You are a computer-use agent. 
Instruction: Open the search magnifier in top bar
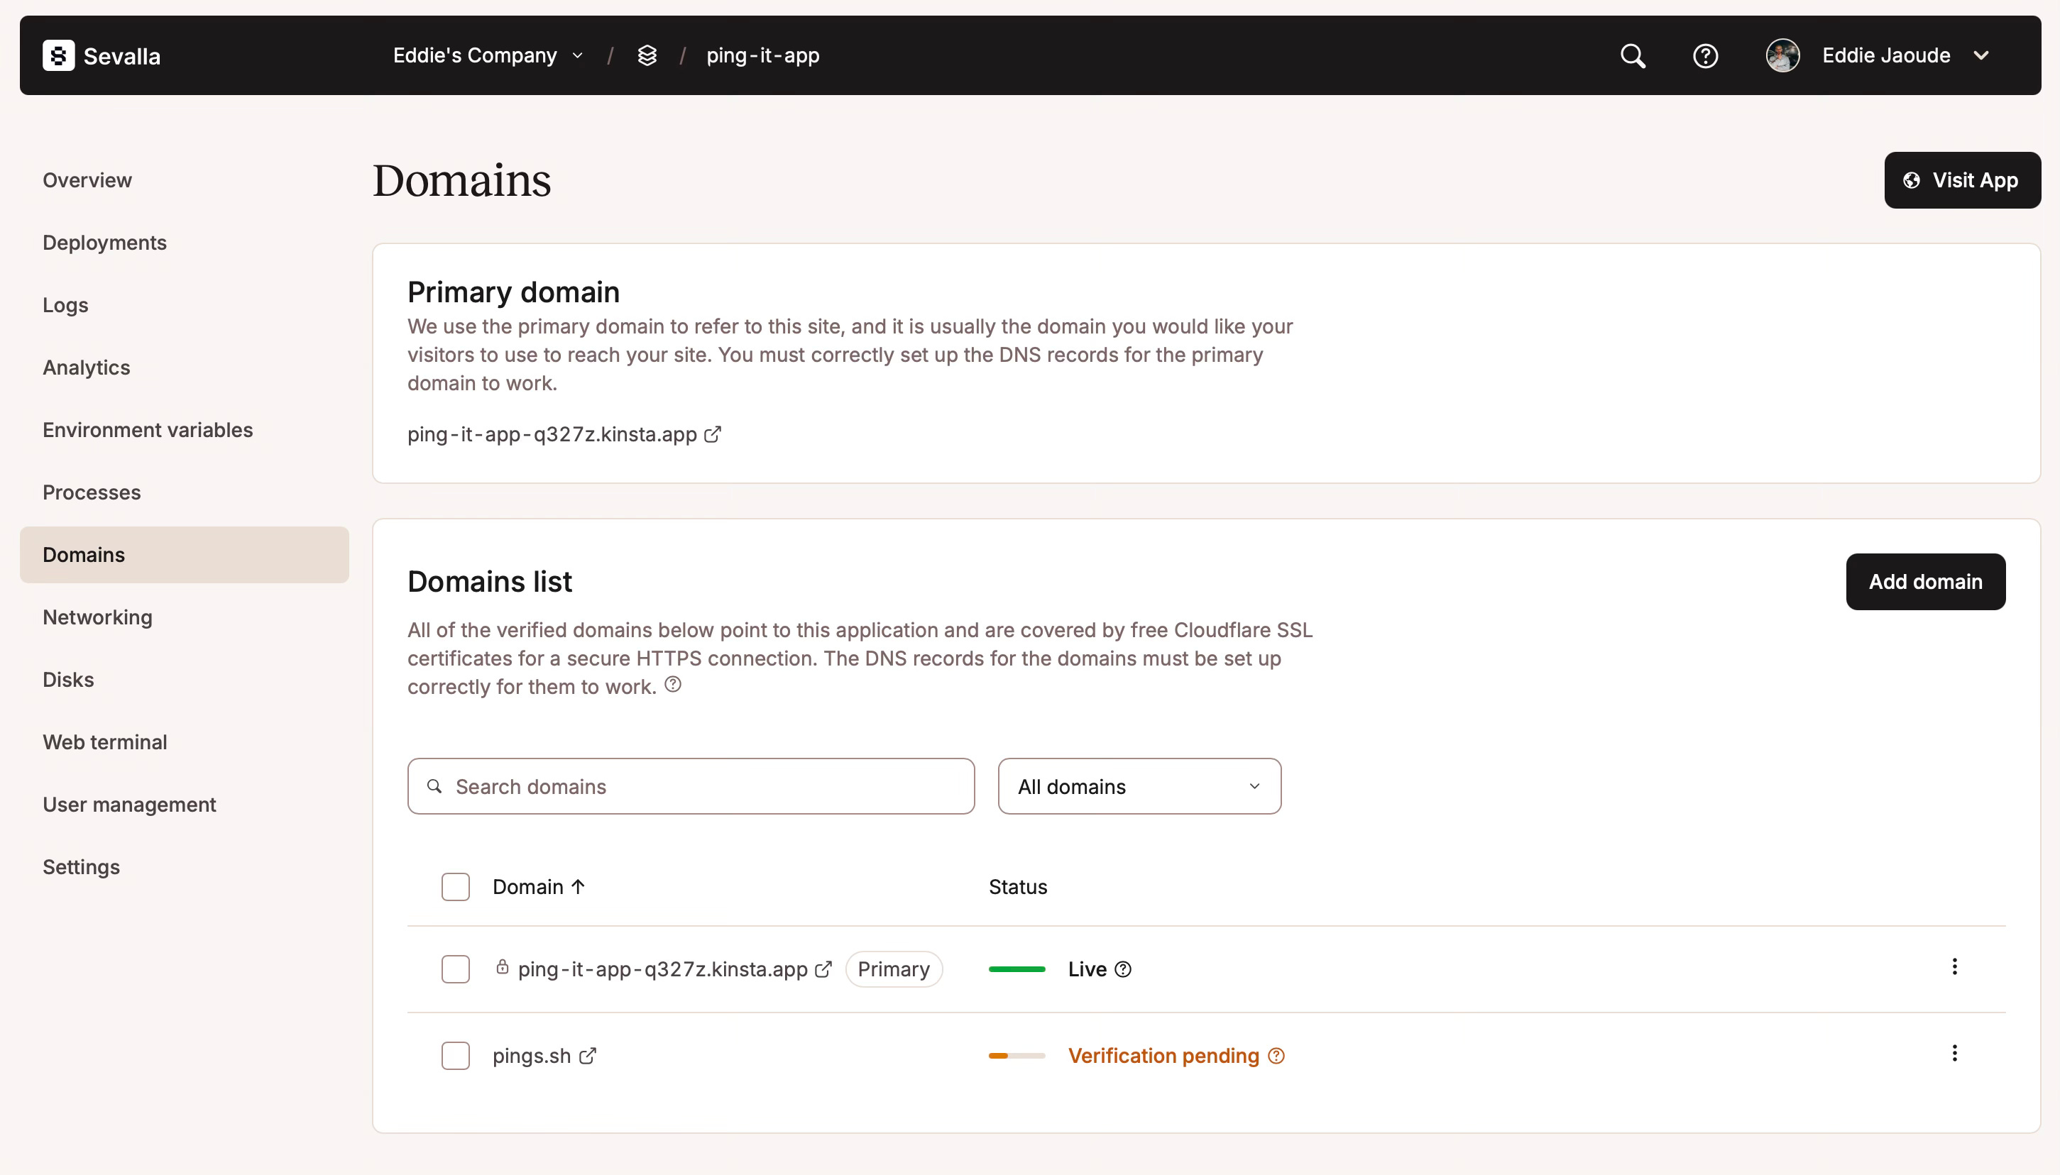[1632, 55]
